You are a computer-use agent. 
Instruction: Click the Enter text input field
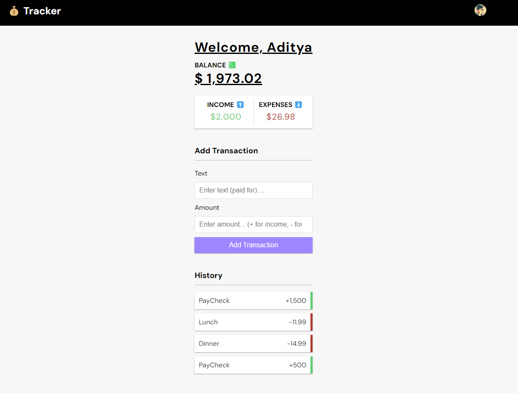(x=253, y=190)
